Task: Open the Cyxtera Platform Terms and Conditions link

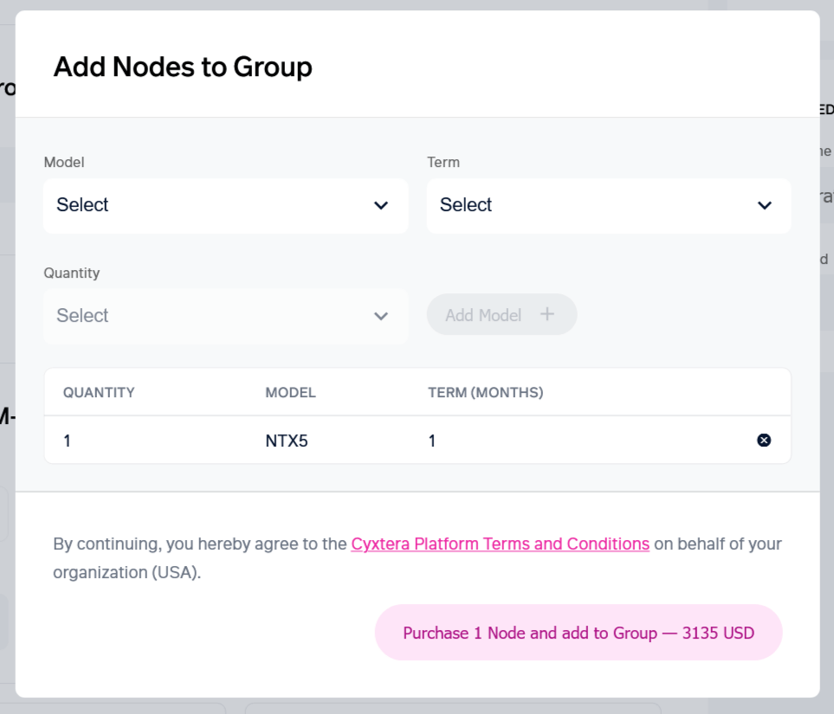Action: [500, 544]
